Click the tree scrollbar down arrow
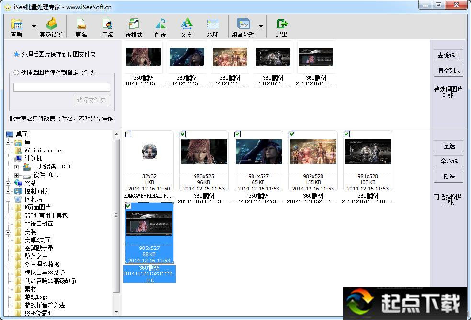This screenshot has height=320, width=471. pyautogui.click(x=116, y=313)
